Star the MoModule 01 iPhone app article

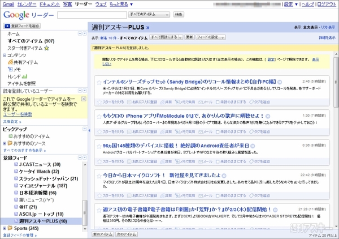(99, 117)
